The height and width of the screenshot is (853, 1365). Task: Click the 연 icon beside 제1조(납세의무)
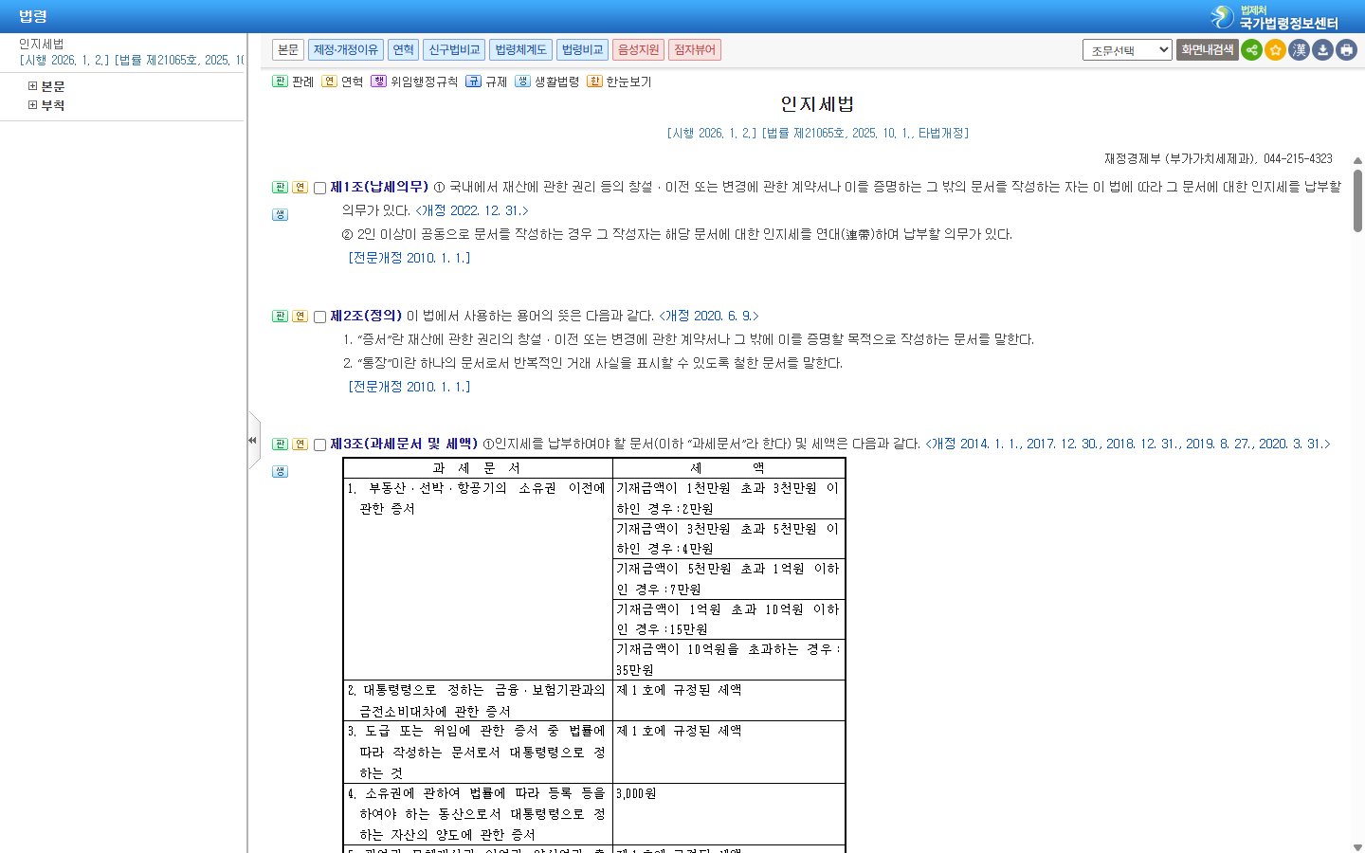(300, 187)
